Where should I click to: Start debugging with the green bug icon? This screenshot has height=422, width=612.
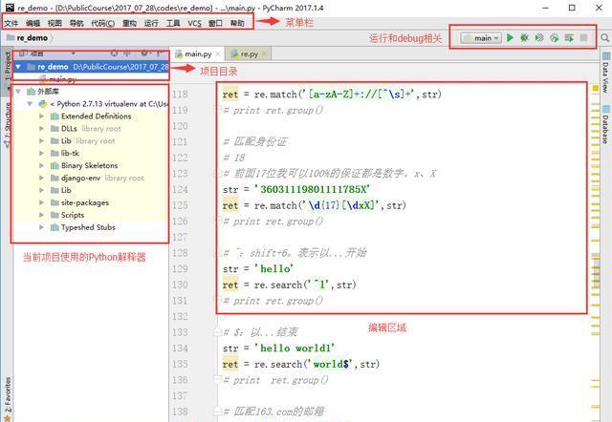point(525,38)
